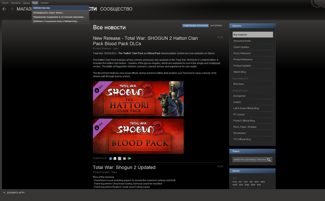
Task: Open the Kotaku publication
Action: point(253,102)
